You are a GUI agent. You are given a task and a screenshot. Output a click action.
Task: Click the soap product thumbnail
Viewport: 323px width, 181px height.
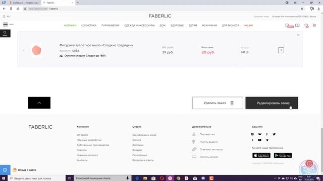tap(36, 50)
